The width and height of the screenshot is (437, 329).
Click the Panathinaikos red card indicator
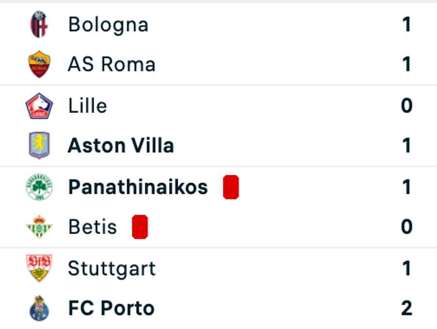click(x=231, y=187)
